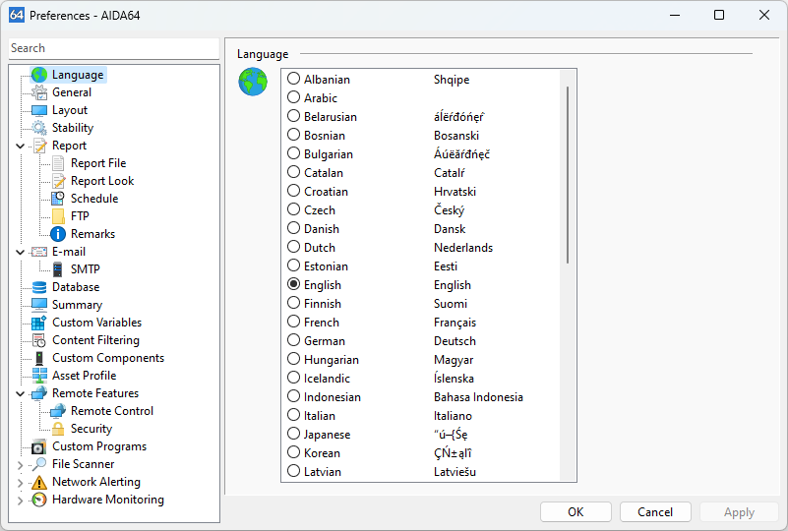This screenshot has height=531, width=788.
Task: Click the Search input field
Action: click(114, 48)
